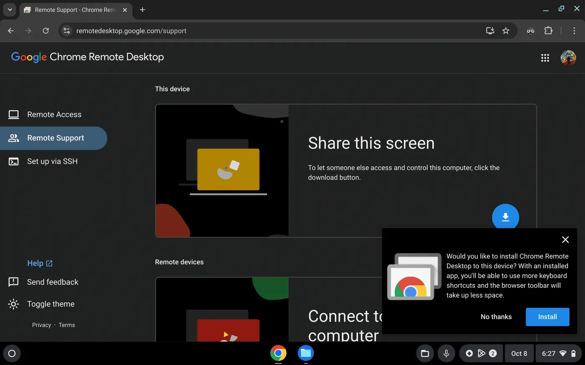585x365 pixels.
Task: Click the blue download button
Action: (505, 217)
